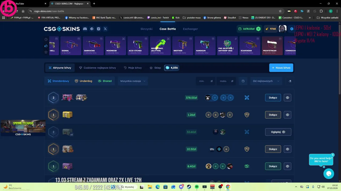Open the SinusBot bookmark

point(230,18)
